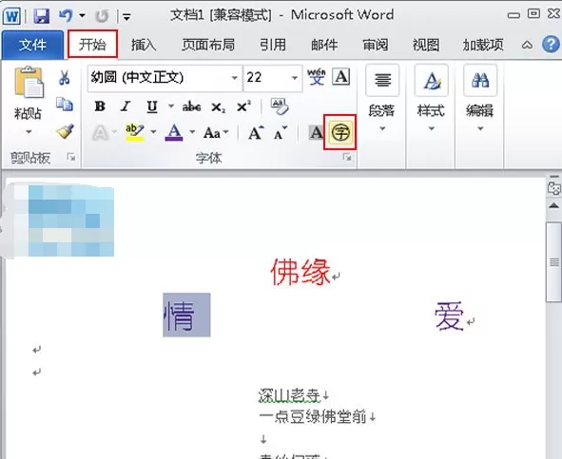This screenshot has height=459, width=562.
Task: Click the line 一点豆绿佛堂前
Action: [313, 416]
